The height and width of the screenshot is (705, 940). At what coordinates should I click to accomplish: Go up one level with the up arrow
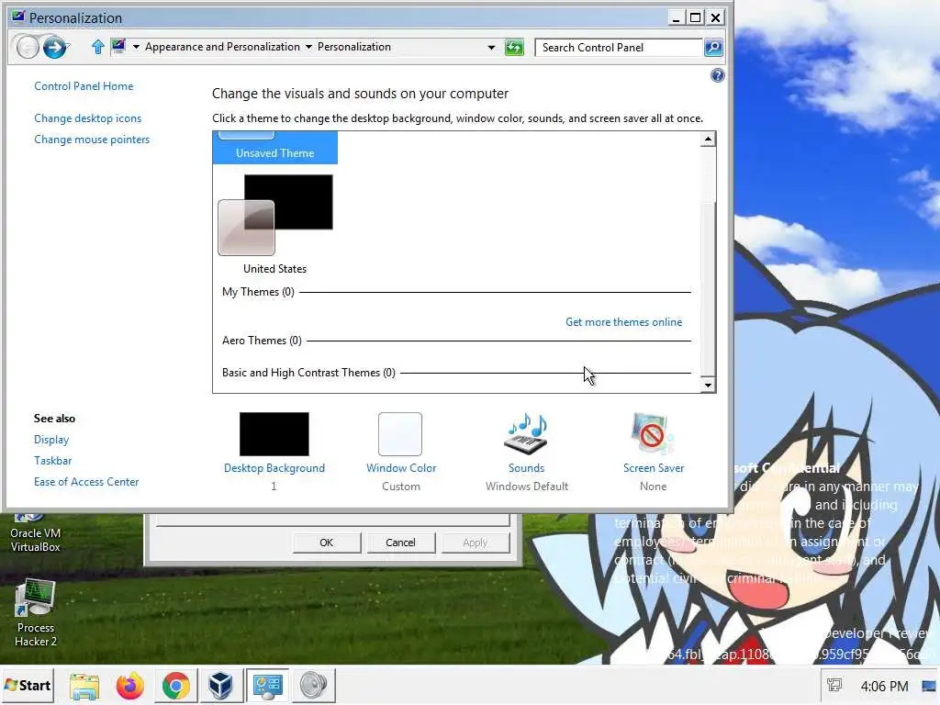click(x=97, y=47)
